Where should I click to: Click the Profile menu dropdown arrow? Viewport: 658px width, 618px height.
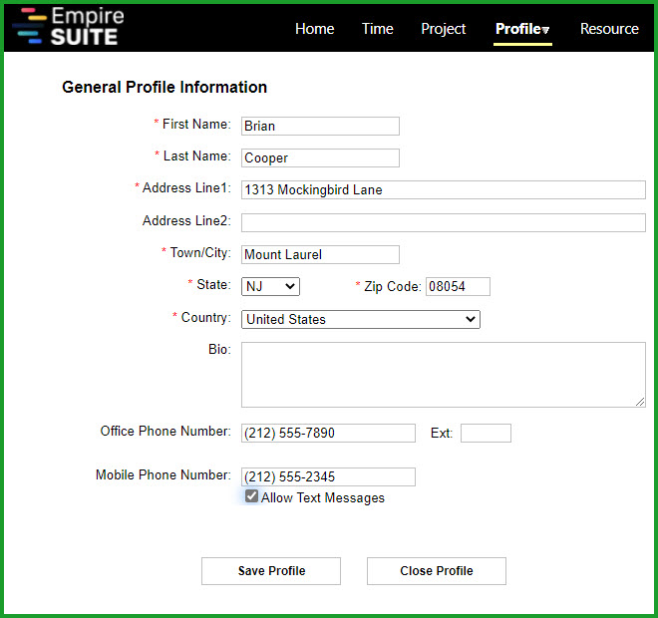[x=545, y=30]
